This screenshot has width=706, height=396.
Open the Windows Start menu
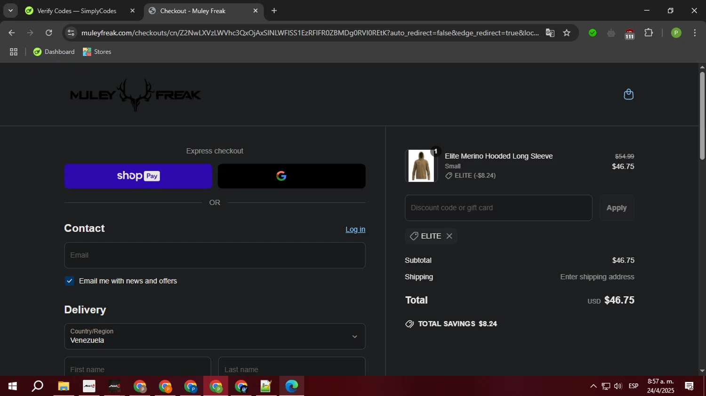pyautogui.click(x=13, y=386)
